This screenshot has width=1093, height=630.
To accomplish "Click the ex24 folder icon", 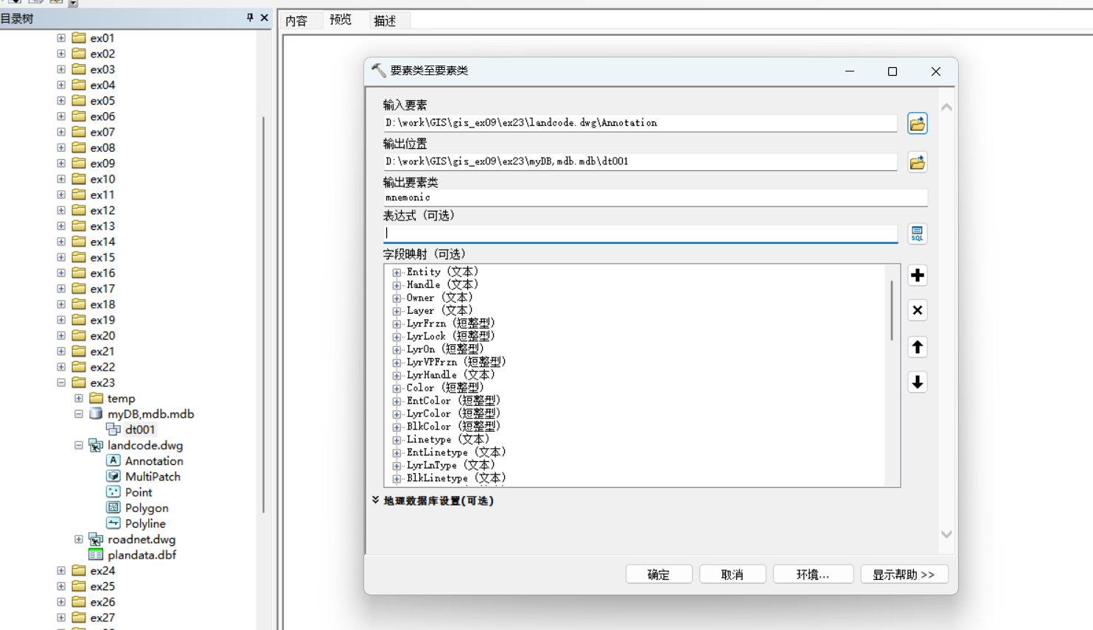I will [79, 570].
